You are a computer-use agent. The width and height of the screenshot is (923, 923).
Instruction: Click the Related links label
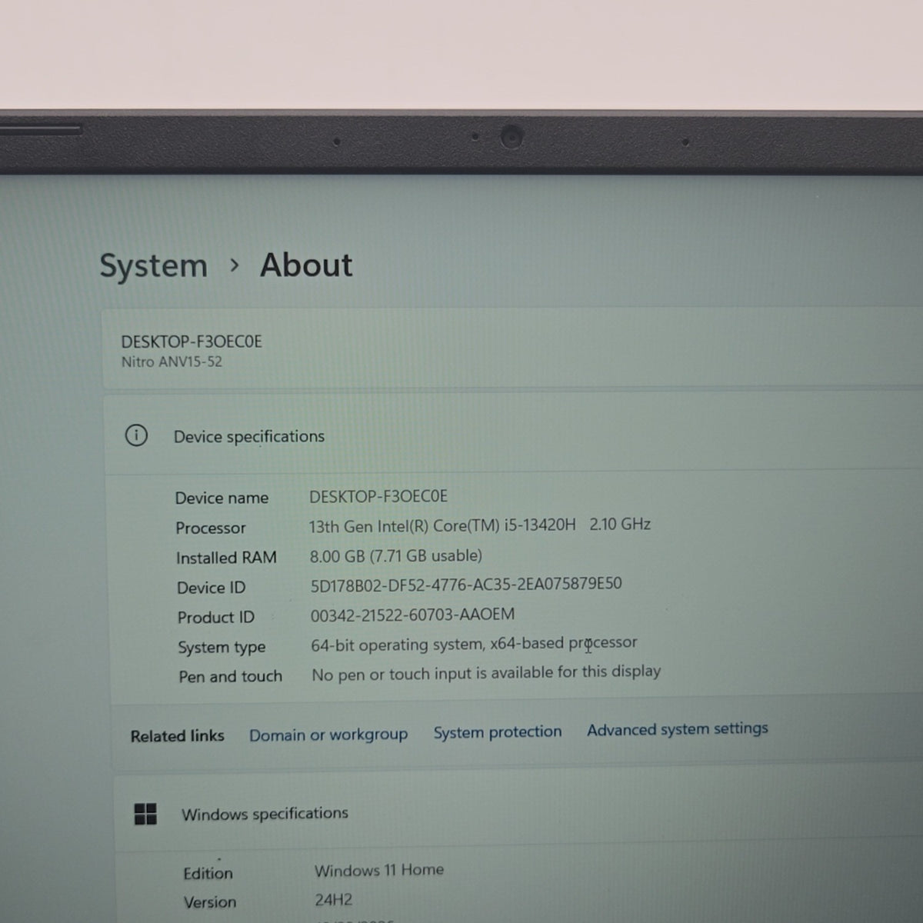[178, 736]
